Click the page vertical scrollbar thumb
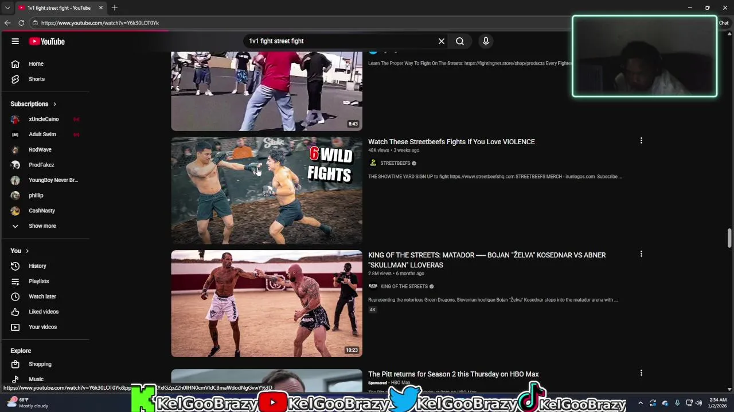Image resolution: width=734 pixels, height=412 pixels. (729, 238)
